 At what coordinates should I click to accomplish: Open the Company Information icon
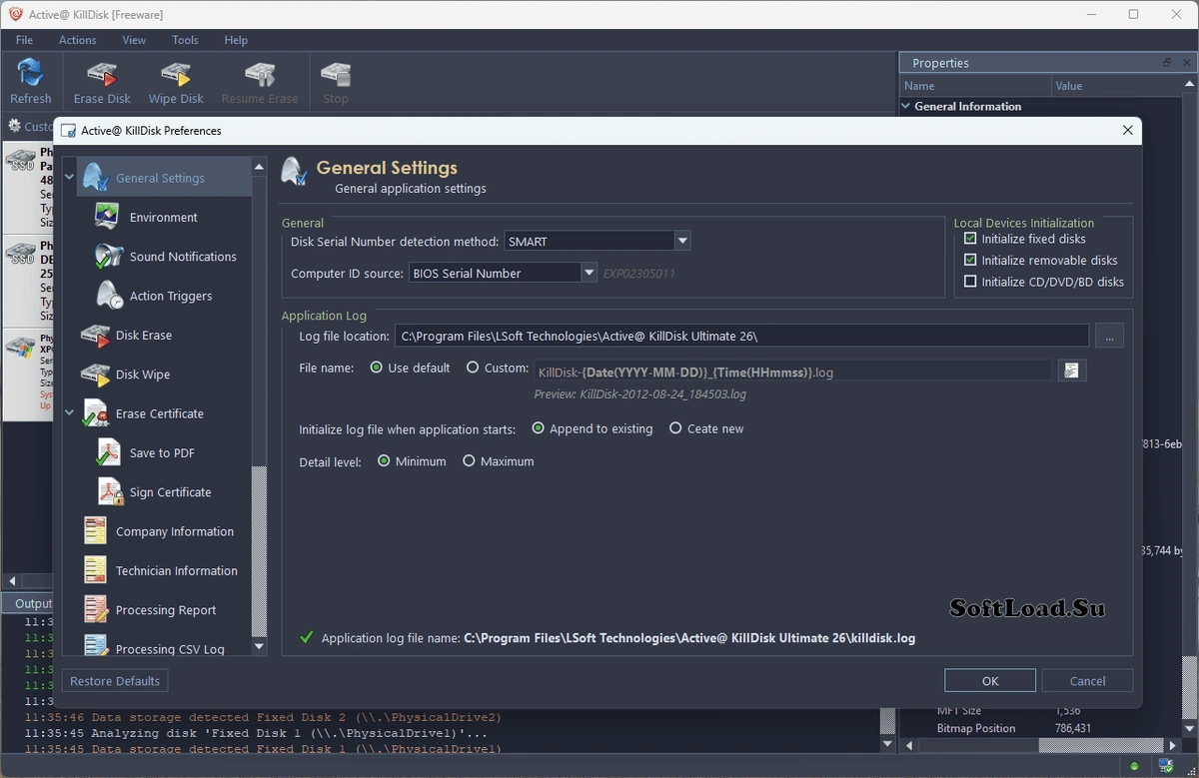click(x=96, y=531)
